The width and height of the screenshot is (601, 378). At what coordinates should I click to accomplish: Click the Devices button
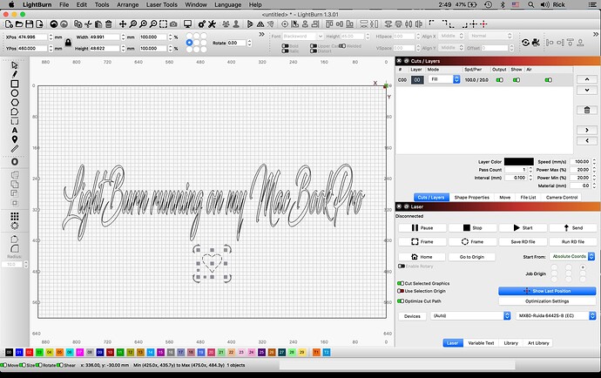412,316
